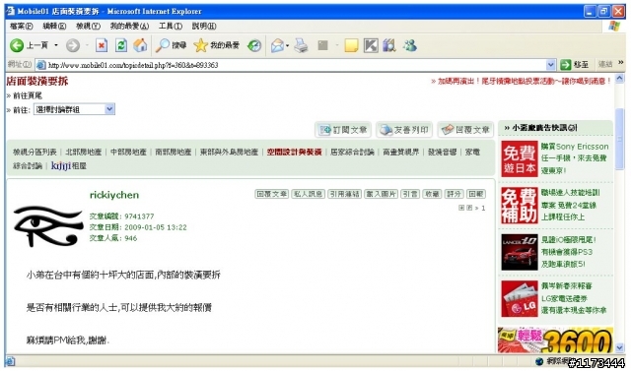Click the 檢視分區列表 nav link

pyautogui.click(x=35, y=153)
